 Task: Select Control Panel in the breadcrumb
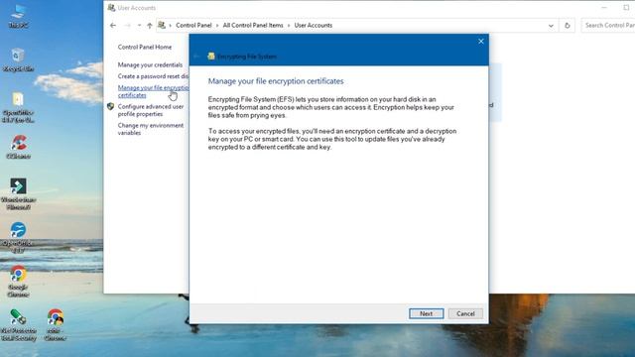point(193,25)
